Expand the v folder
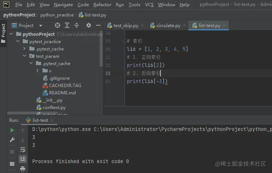Image resolution: width=272 pixels, height=173 pixels. tap(37, 71)
